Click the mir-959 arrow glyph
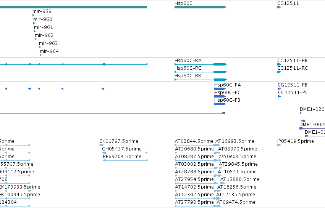Screen dimensions: 325x208 pos(33,15)
